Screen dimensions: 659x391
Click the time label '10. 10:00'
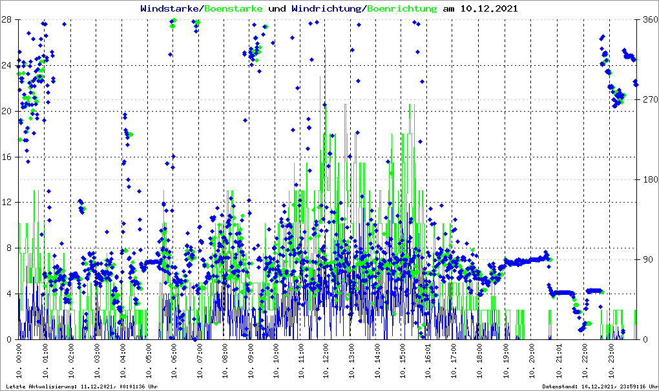(276, 361)
